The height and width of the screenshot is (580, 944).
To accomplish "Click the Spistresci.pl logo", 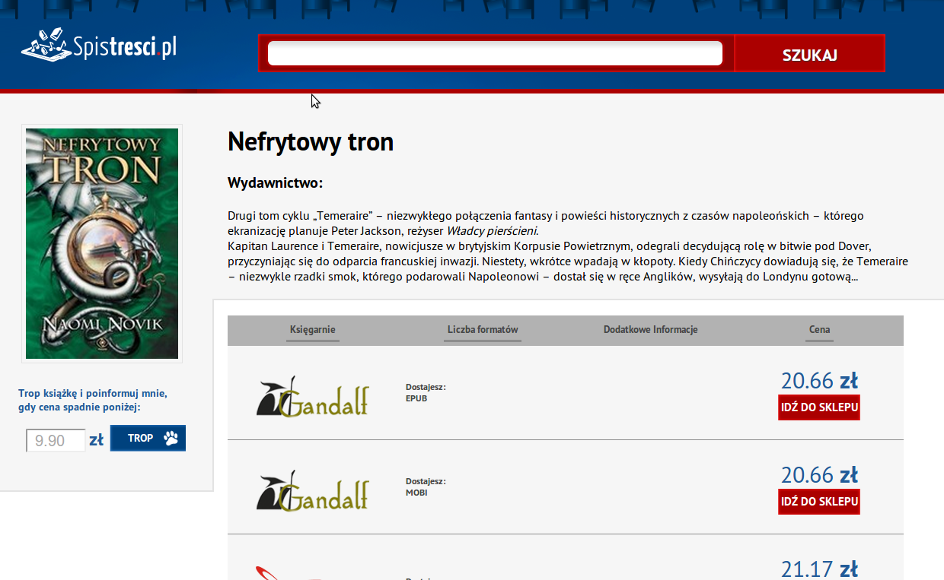I will pos(99,47).
